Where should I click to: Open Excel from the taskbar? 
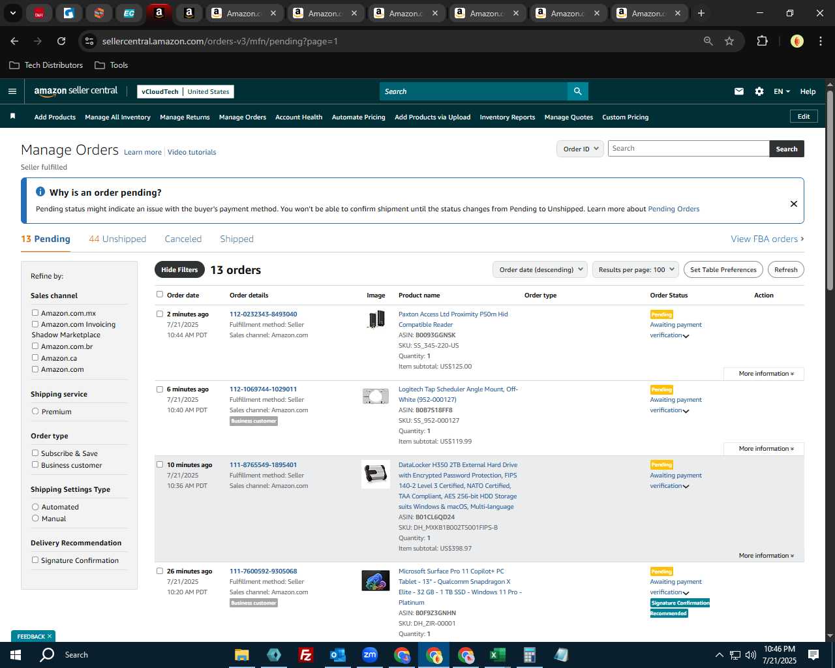pyautogui.click(x=498, y=655)
